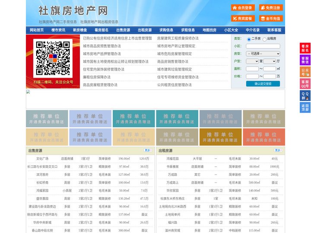Click 更多 in 出租房源 header

tap(278, 151)
